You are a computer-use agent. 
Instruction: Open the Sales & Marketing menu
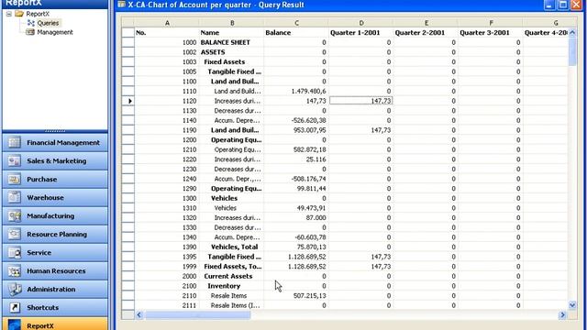55,161
